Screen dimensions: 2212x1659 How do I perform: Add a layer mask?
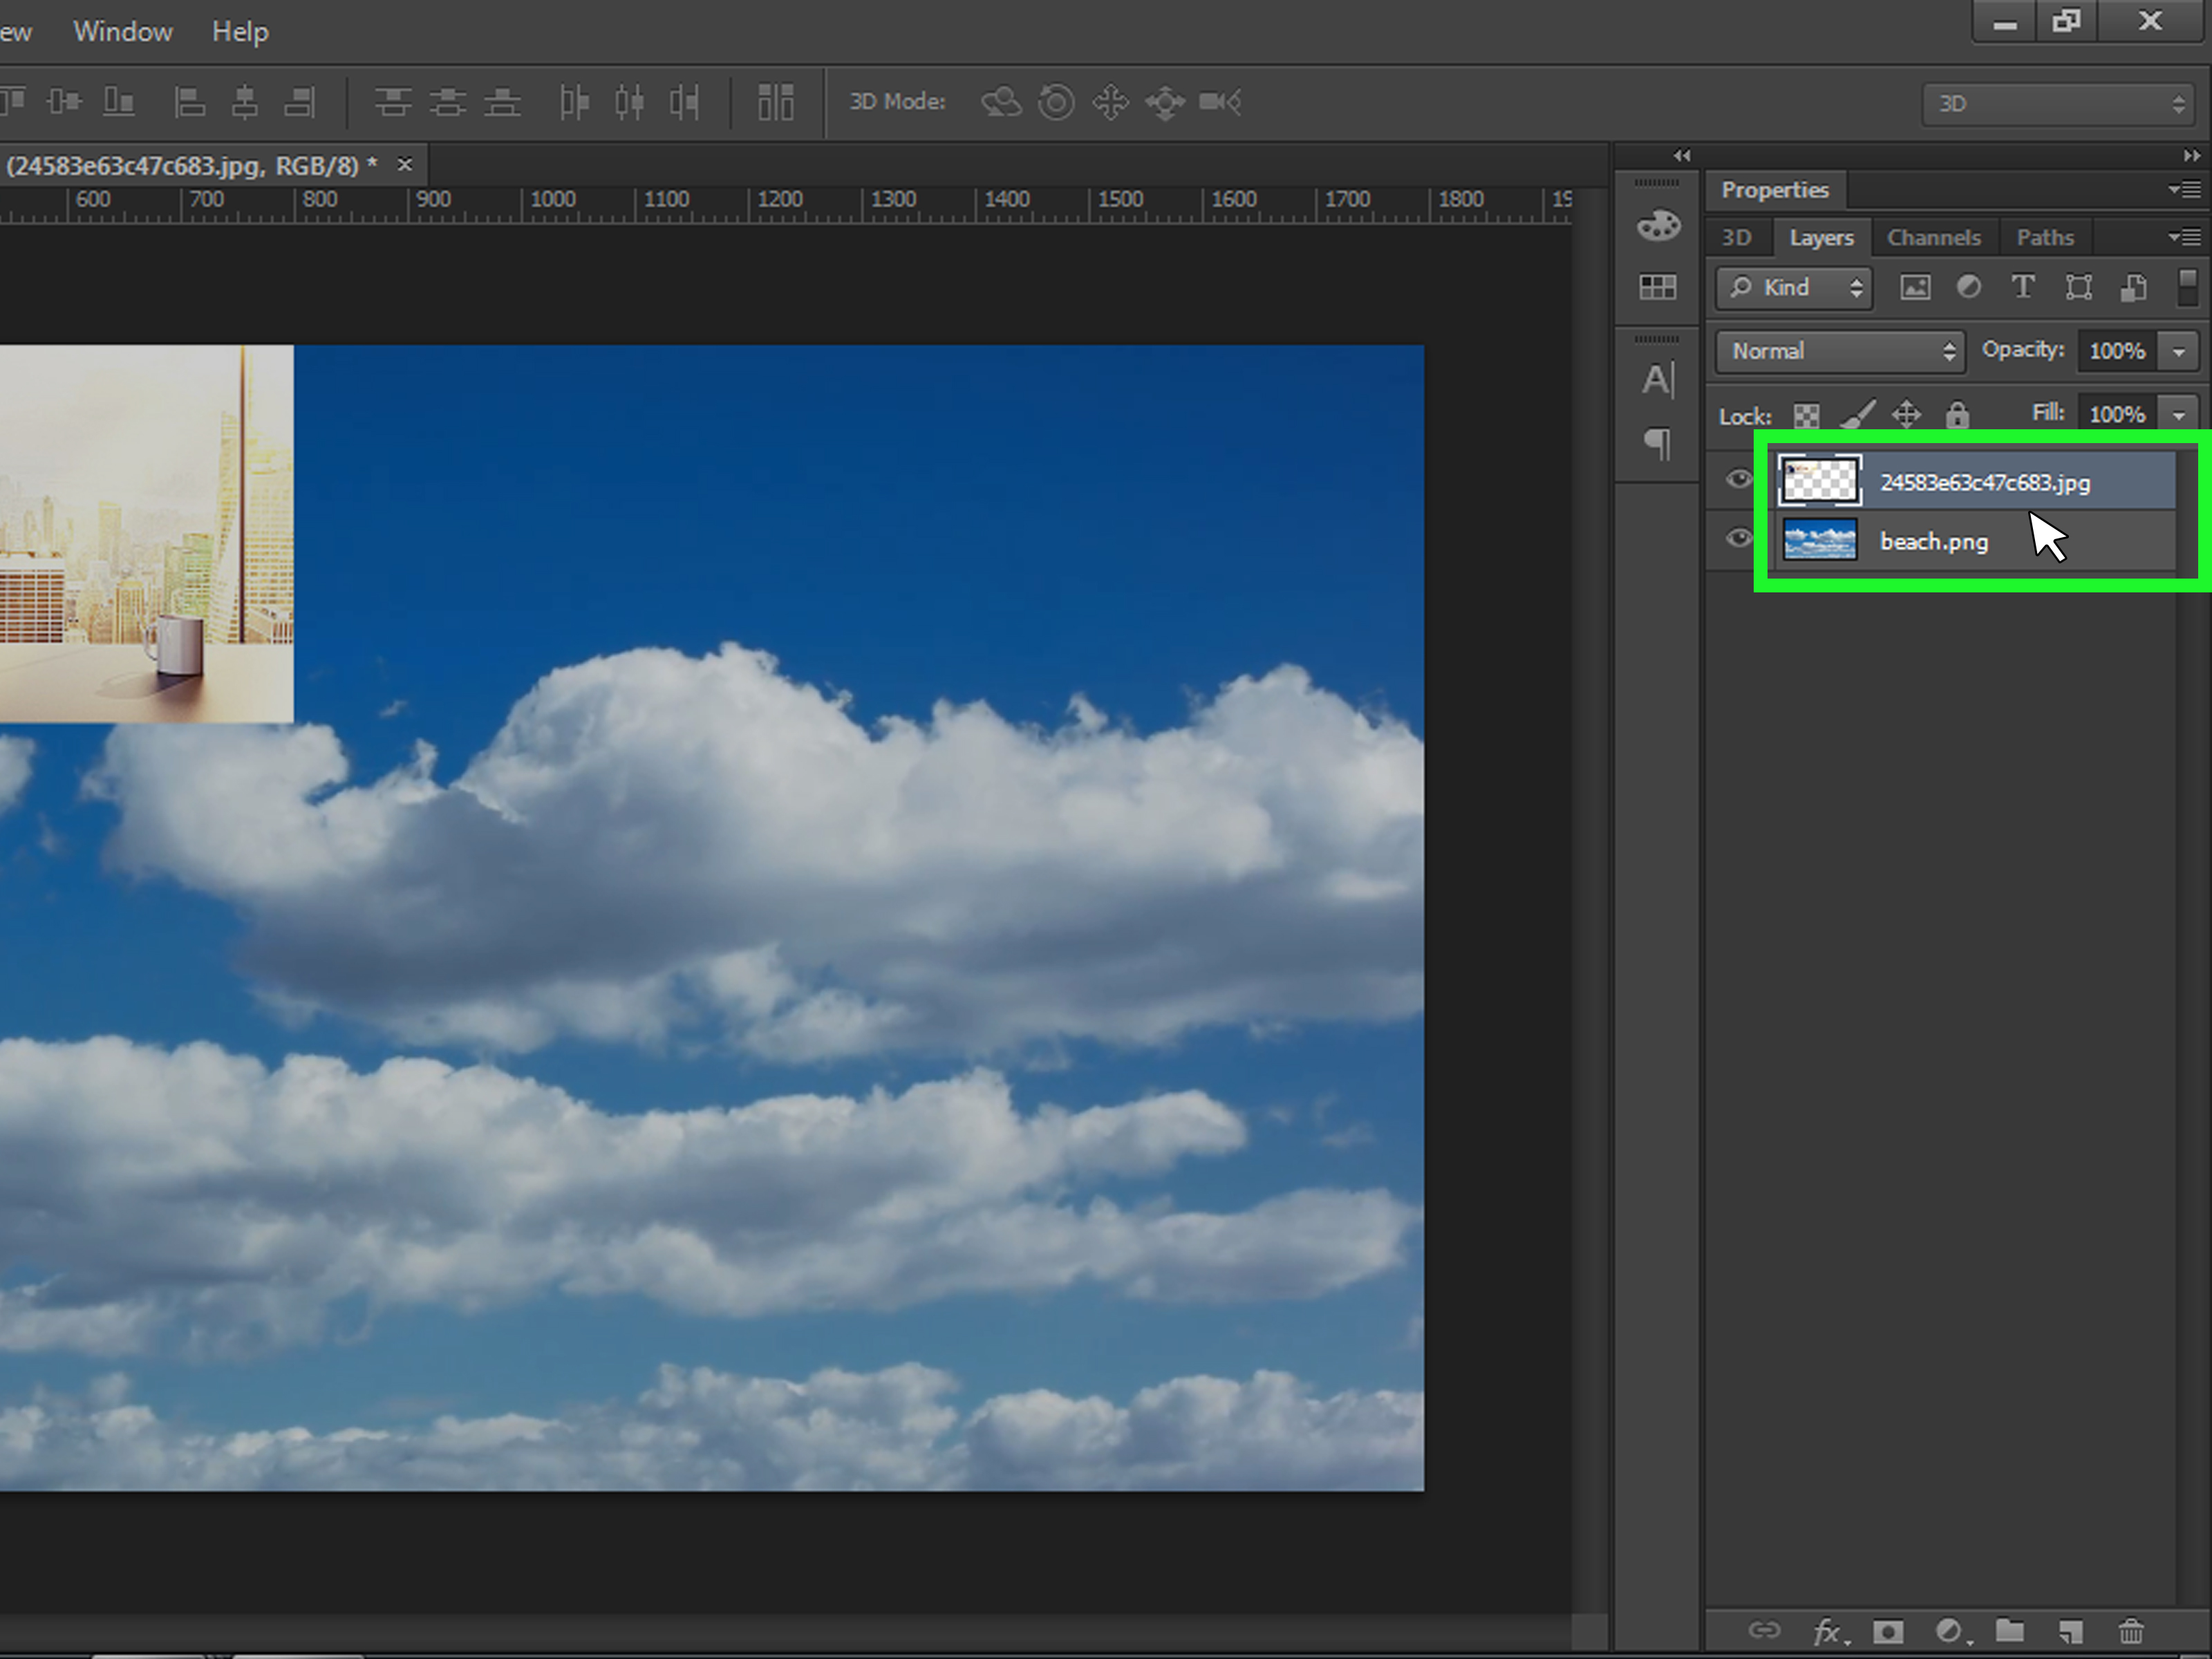click(1888, 1630)
